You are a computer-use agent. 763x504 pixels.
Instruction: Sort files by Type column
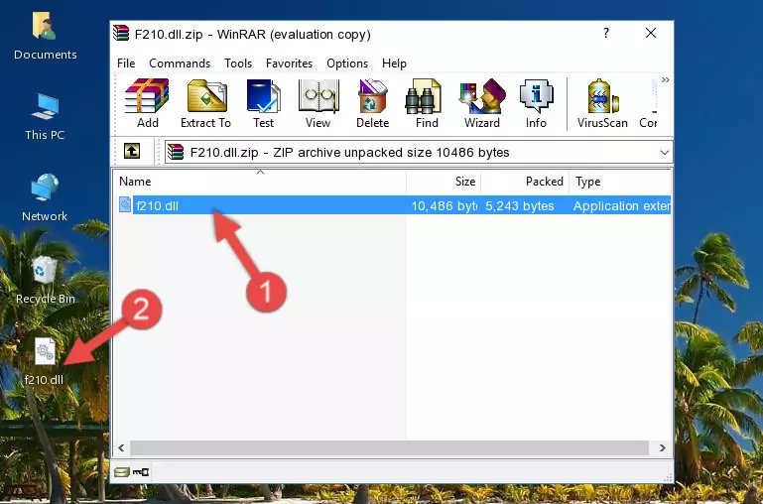pos(620,182)
